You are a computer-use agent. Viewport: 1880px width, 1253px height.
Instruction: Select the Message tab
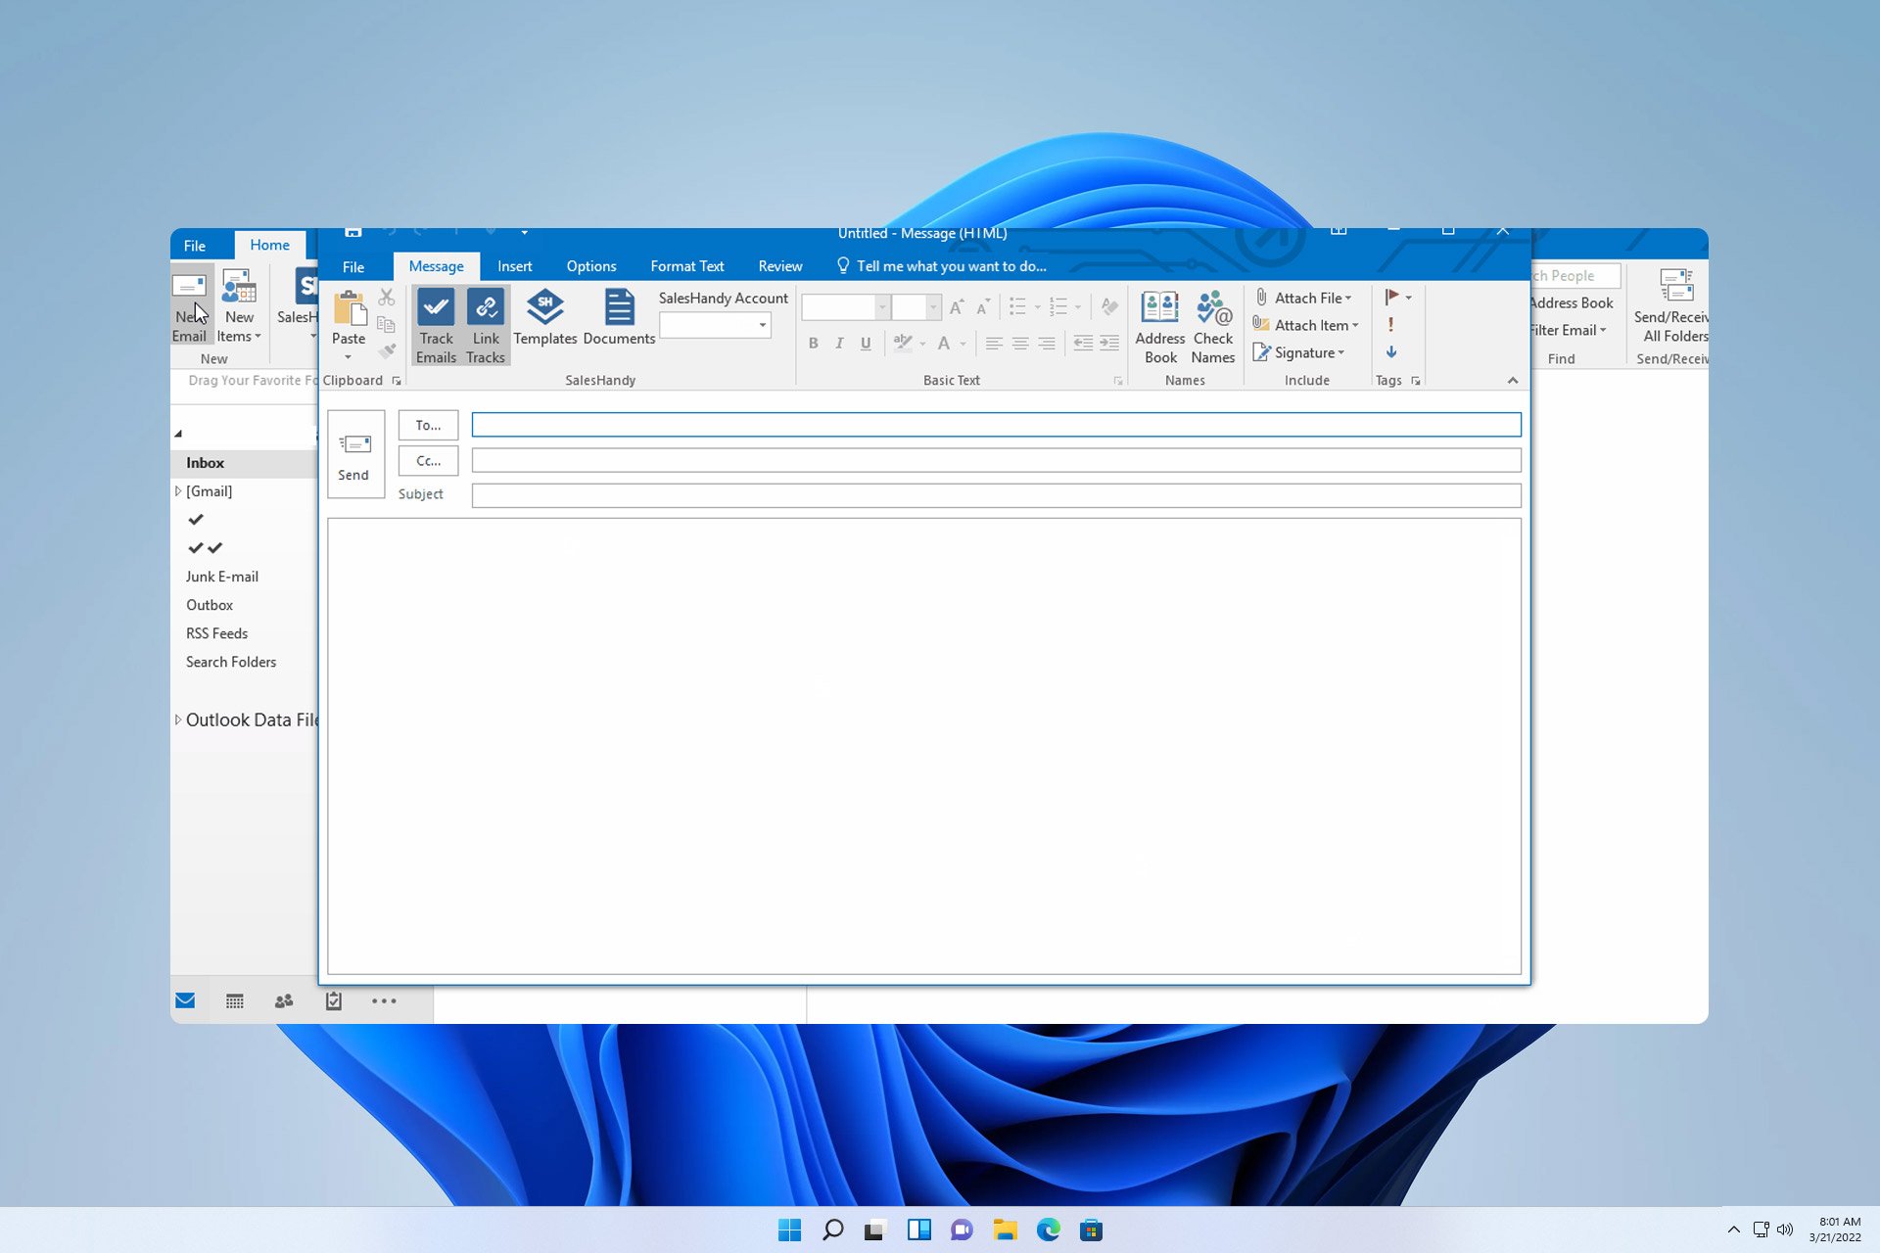point(437,266)
